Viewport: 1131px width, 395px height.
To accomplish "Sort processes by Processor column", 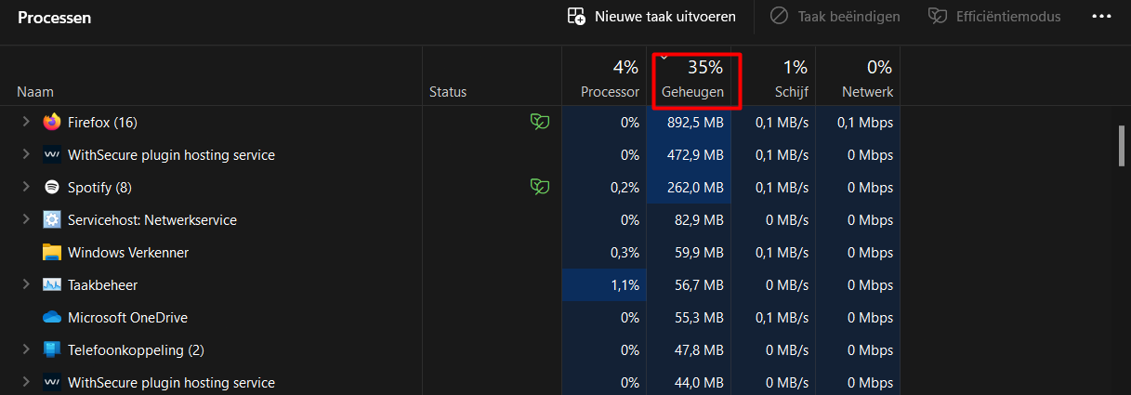I will click(604, 78).
